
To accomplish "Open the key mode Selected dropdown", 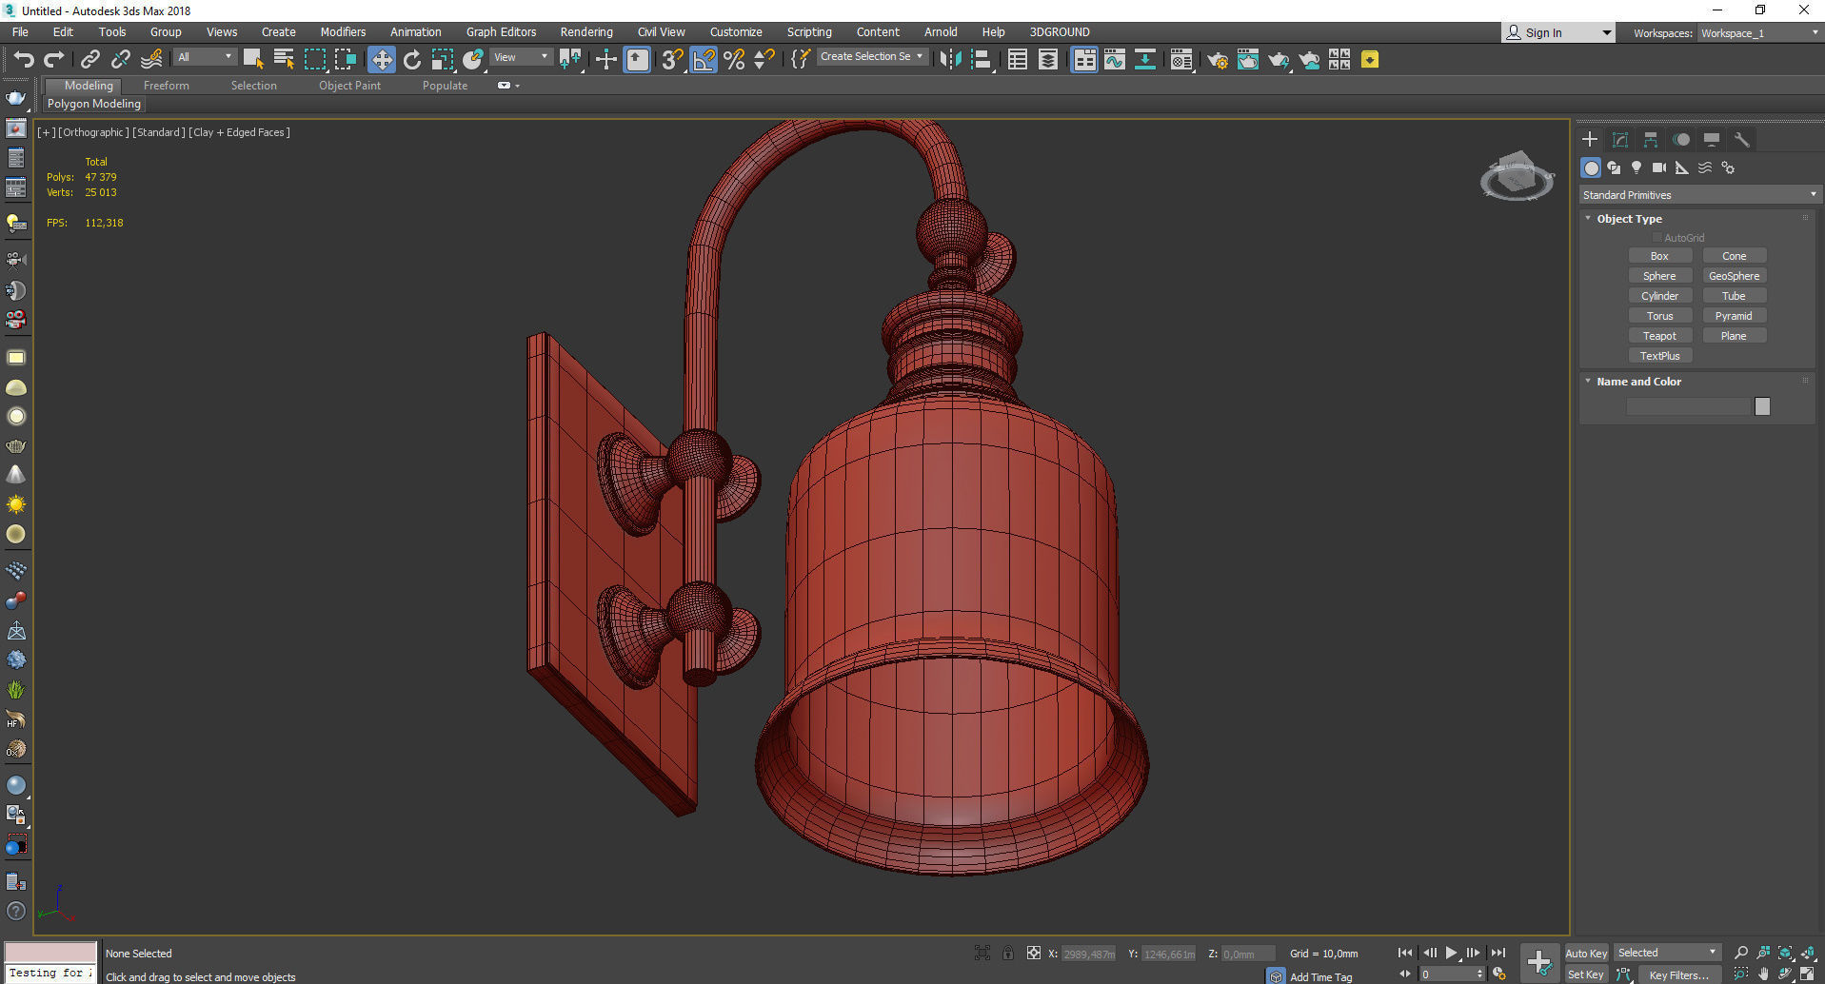I will [1667, 953].
